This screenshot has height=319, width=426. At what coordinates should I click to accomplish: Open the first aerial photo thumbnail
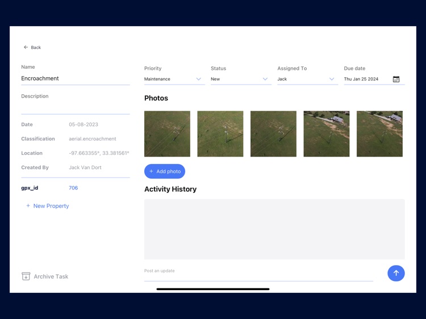[x=167, y=134]
